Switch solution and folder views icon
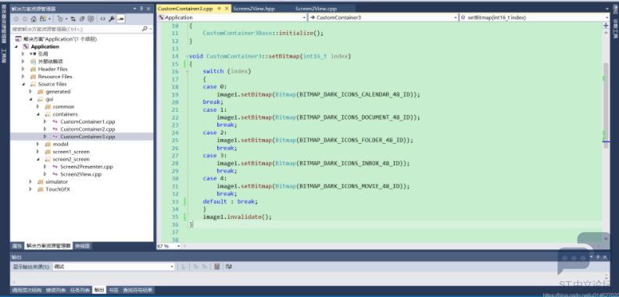The height and width of the screenshot is (297, 619). click(43, 19)
